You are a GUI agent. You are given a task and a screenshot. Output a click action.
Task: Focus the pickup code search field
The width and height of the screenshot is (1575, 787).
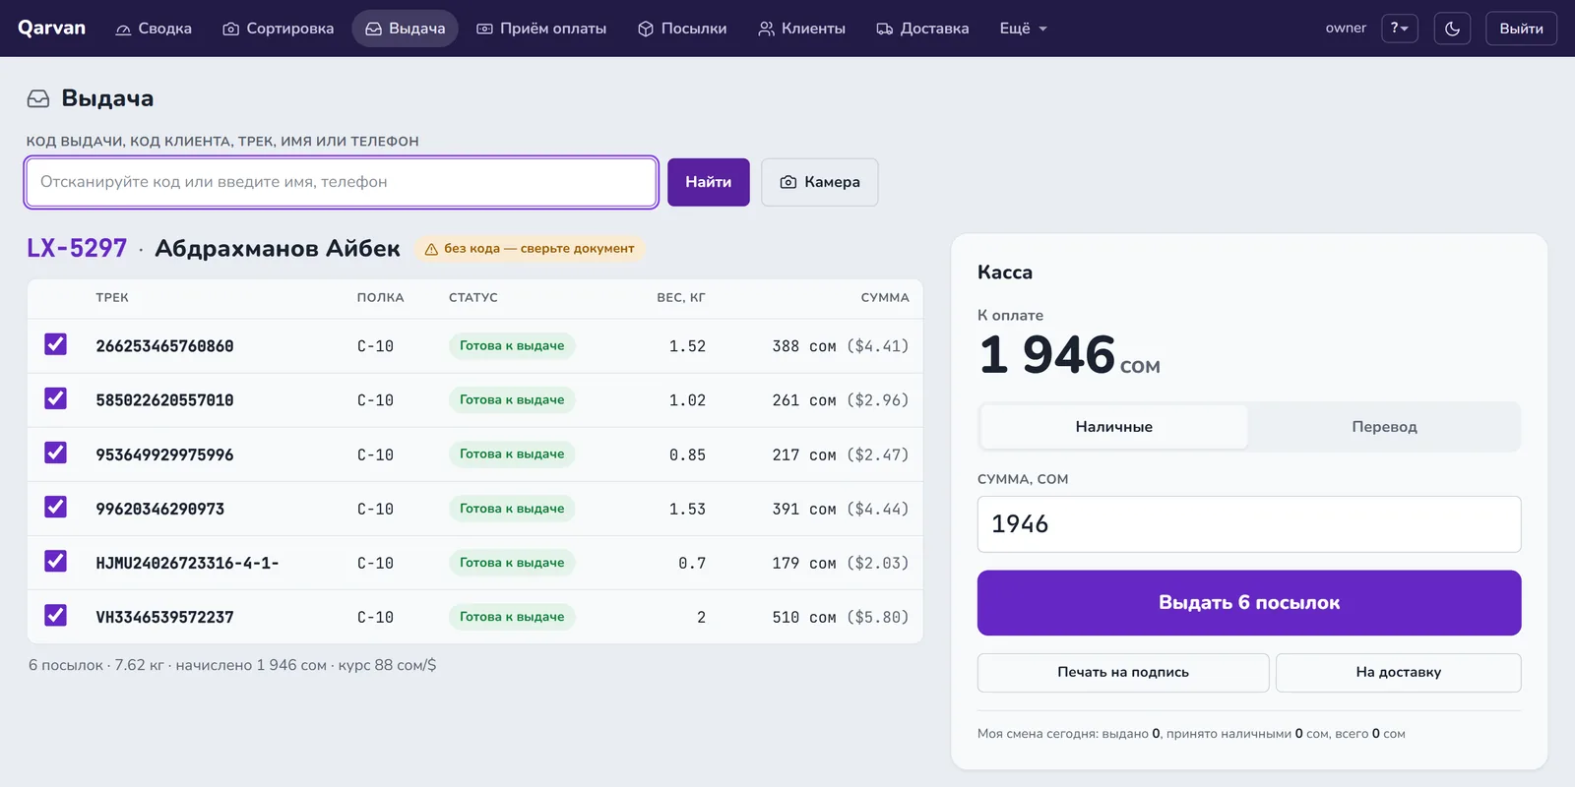[342, 182]
